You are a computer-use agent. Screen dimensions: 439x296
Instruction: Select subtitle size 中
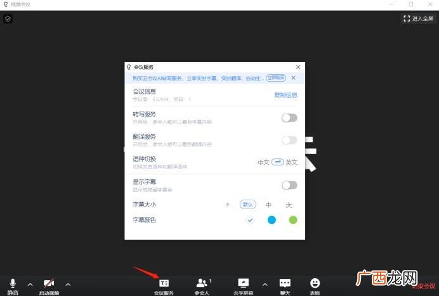point(268,205)
